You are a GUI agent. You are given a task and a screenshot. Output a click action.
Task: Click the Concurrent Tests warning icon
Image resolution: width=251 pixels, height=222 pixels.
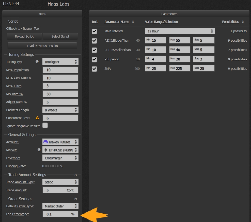37,118
